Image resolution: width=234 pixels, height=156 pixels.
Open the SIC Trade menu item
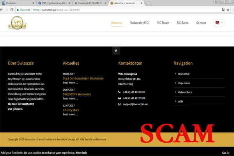tap(163, 23)
